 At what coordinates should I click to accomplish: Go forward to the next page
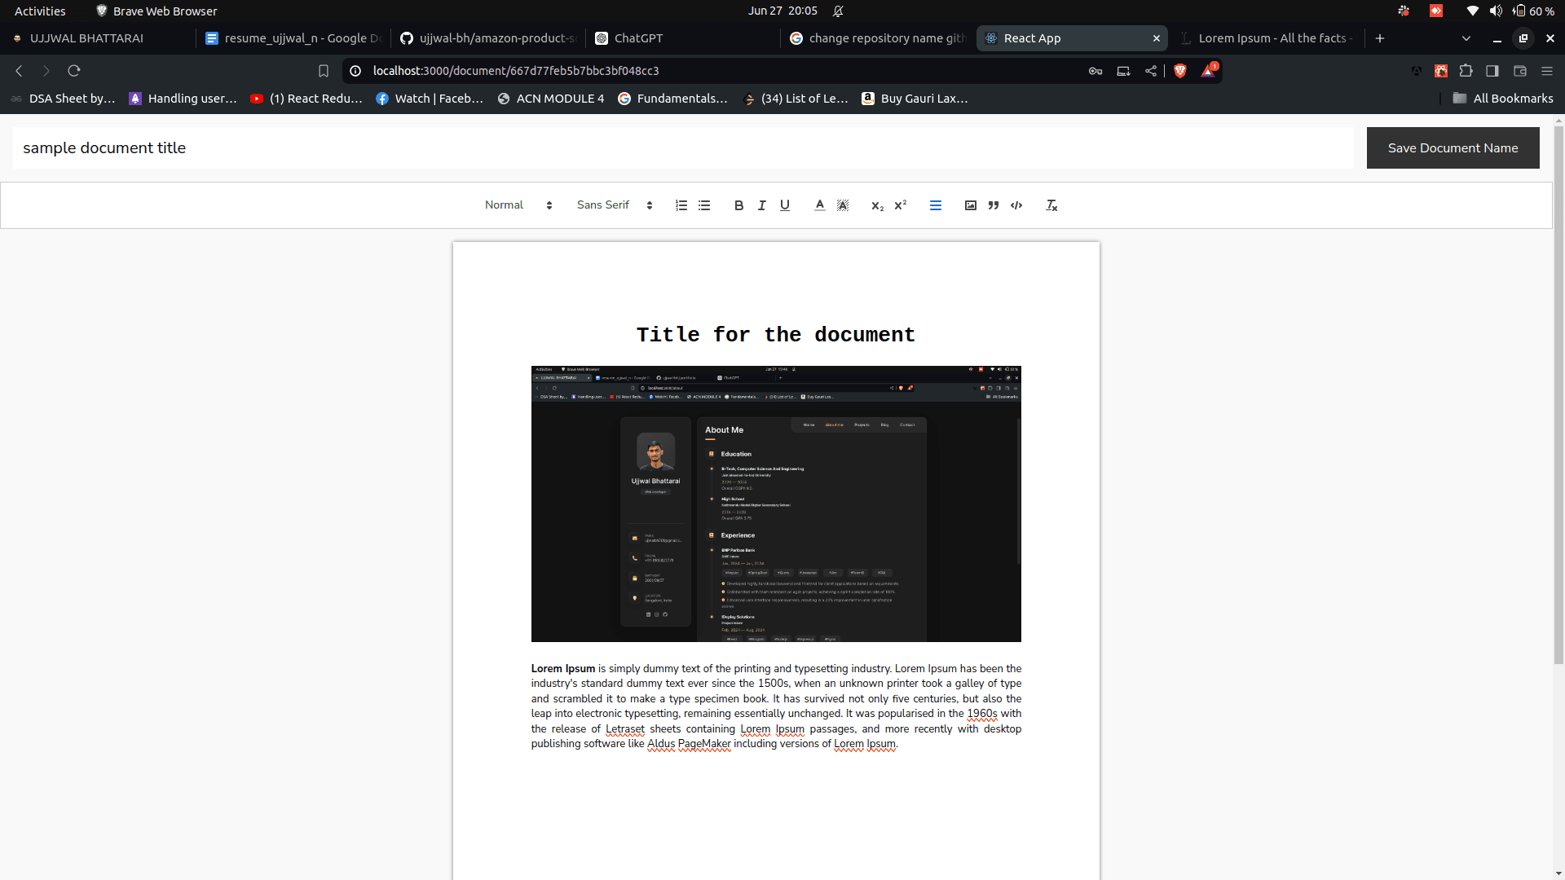(46, 71)
